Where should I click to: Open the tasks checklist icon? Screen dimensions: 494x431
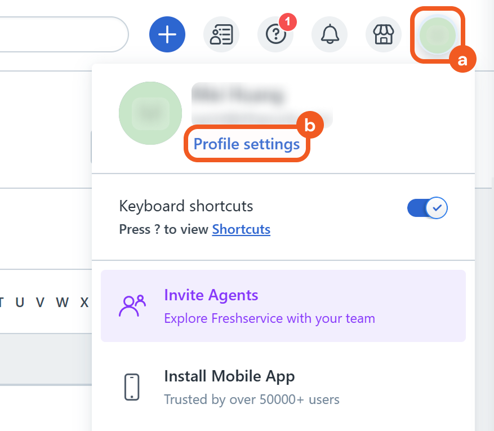[x=221, y=34]
